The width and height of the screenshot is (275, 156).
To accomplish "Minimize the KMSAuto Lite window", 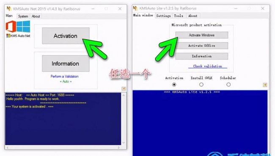I will click(x=236, y=8).
